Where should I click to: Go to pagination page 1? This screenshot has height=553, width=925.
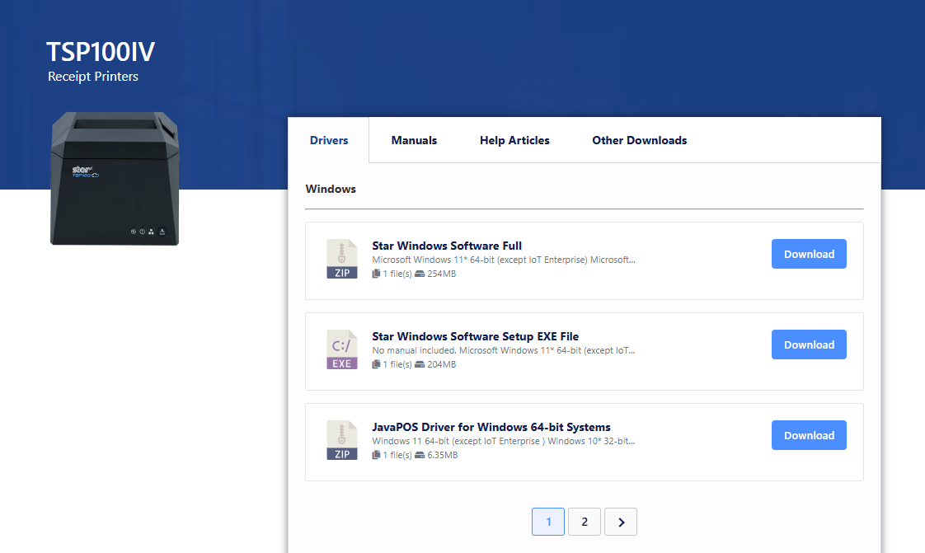click(x=548, y=522)
